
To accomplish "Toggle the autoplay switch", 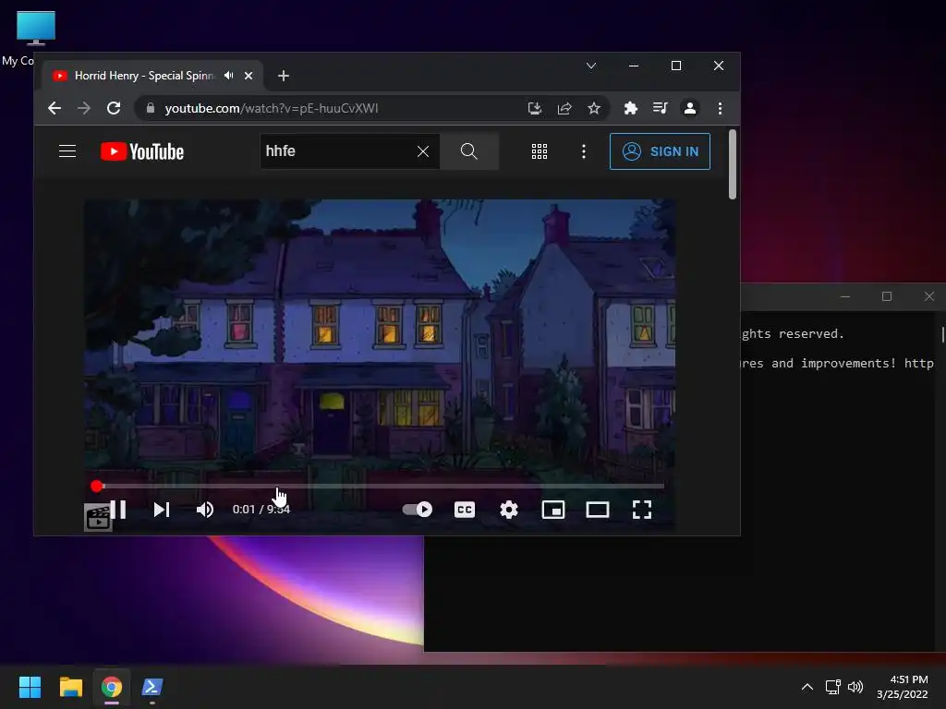I will pos(418,510).
